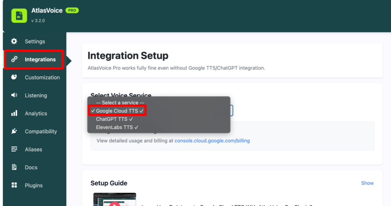The image size is (391, 206).
Task: Open the Integrations sidebar item
Action: [x=35, y=59]
